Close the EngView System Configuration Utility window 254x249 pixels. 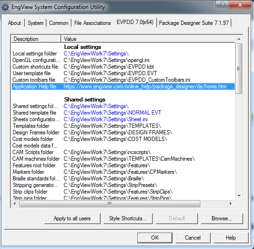[x=240, y=5]
